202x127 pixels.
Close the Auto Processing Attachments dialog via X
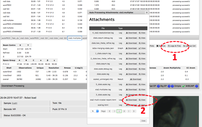[x=147, y=13]
